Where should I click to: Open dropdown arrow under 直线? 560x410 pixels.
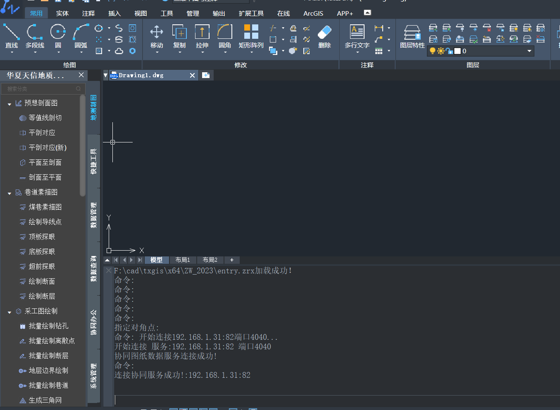[x=12, y=52]
